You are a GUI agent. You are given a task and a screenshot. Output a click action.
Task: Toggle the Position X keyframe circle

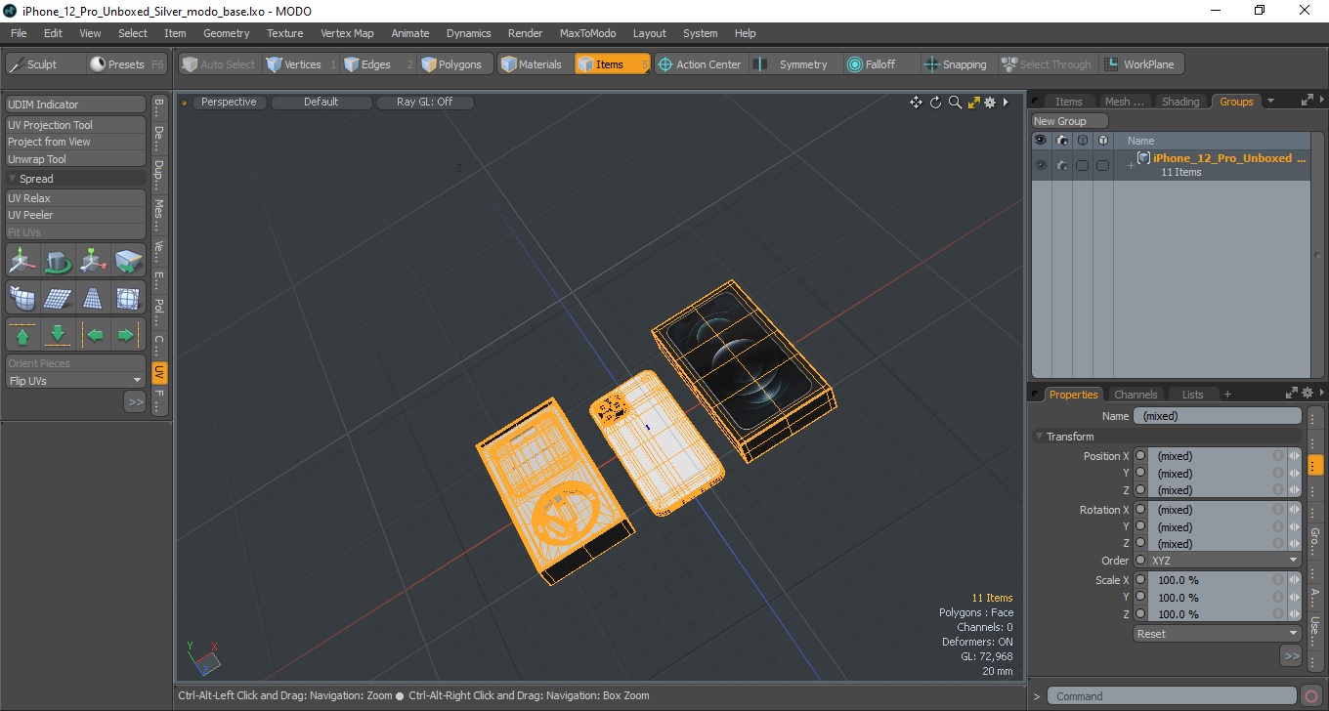[1140, 456]
